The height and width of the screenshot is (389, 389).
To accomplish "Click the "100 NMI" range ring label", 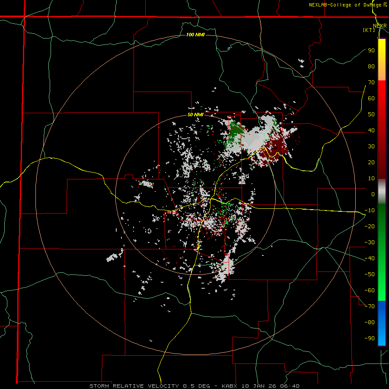I will pyautogui.click(x=195, y=35).
